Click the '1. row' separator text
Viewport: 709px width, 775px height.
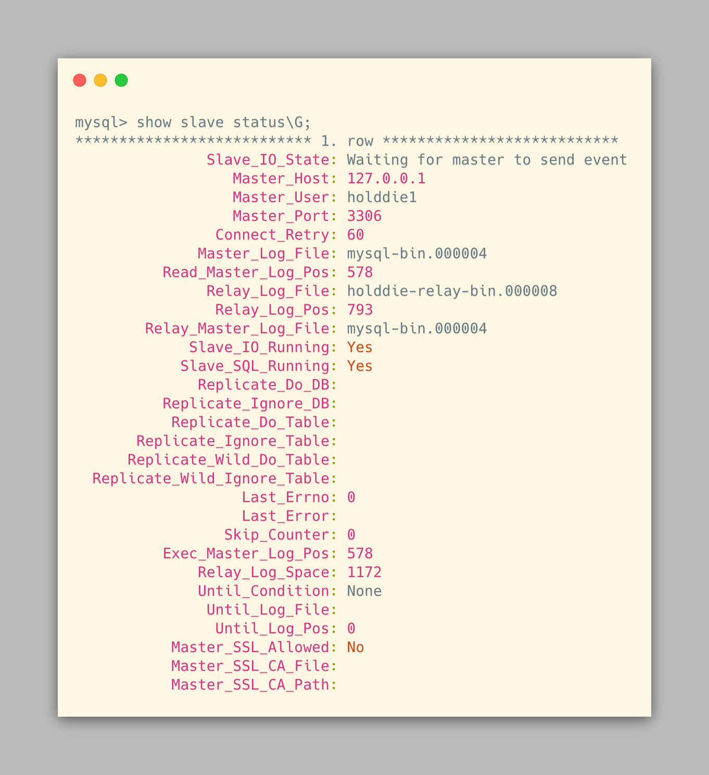(347, 141)
